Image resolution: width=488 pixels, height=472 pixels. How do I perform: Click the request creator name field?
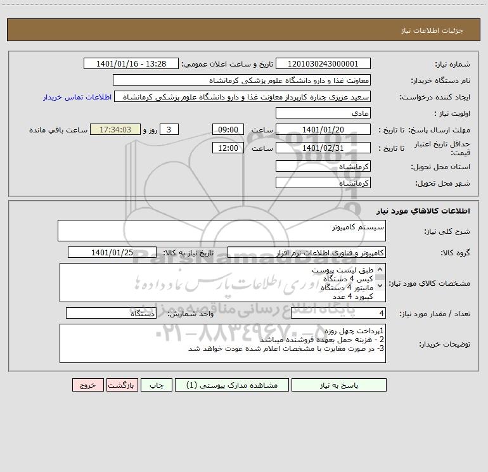point(242,96)
